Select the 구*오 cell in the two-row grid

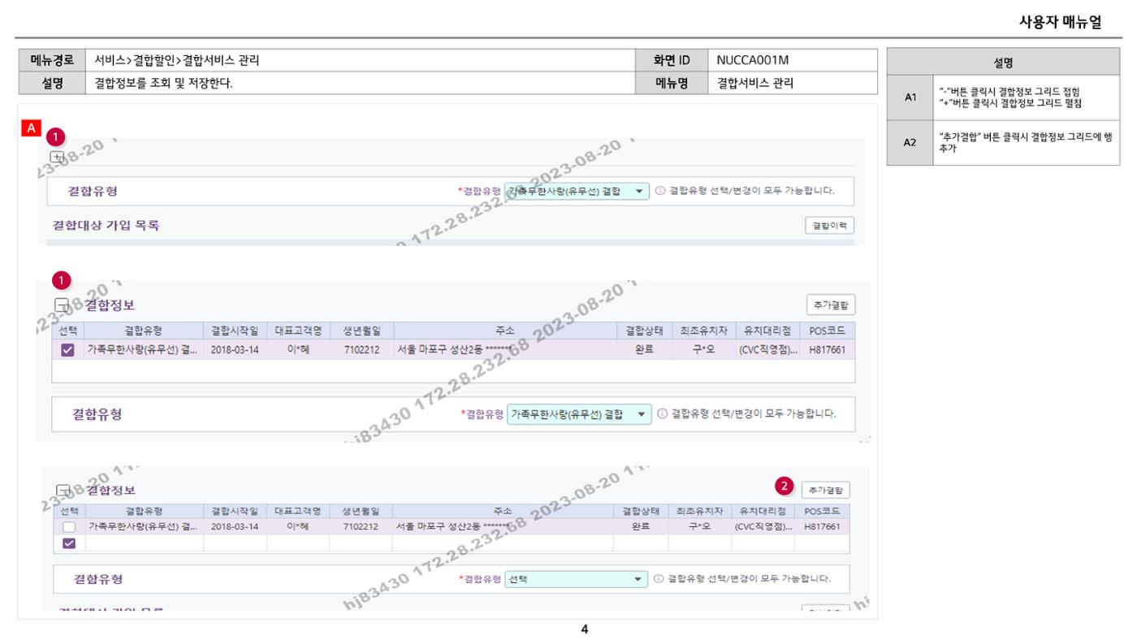(698, 526)
